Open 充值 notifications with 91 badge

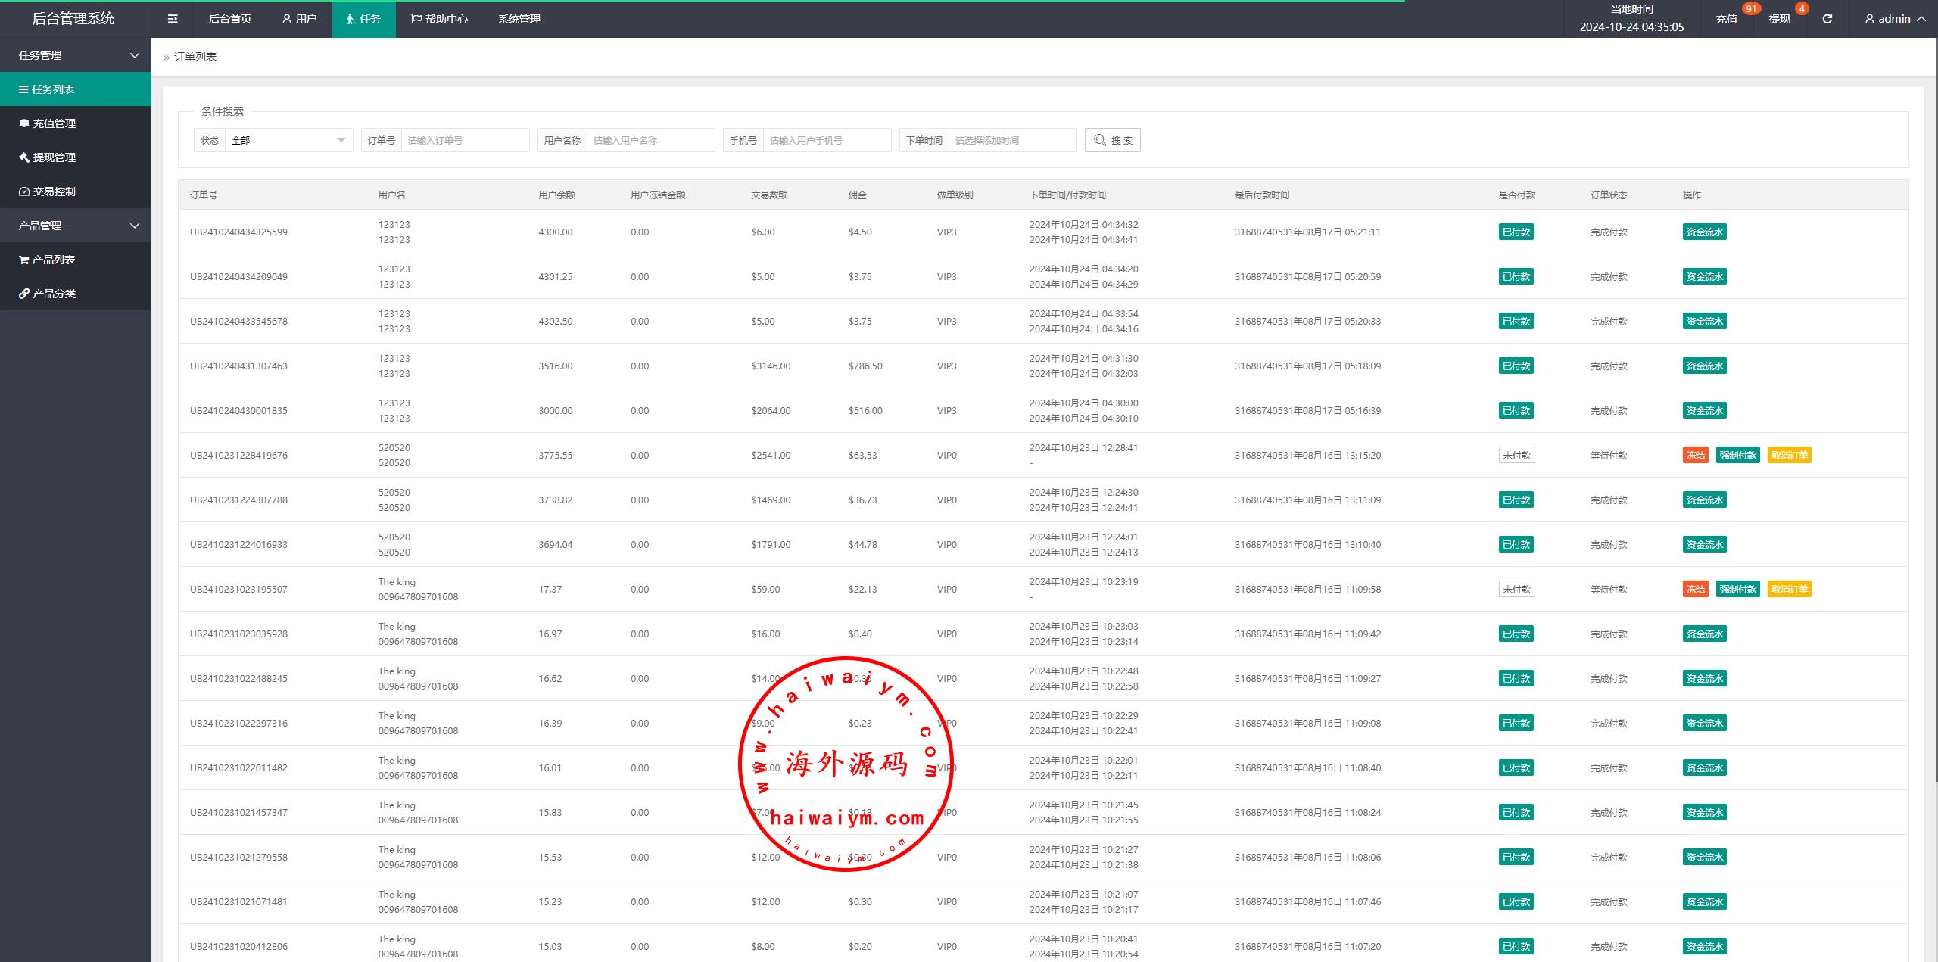(1727, 19)
